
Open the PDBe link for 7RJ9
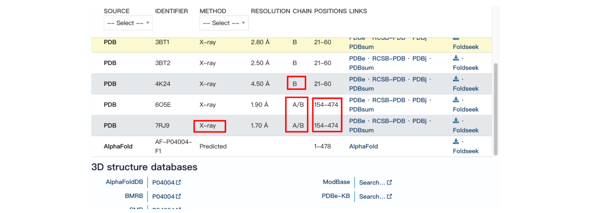(357, 121)
